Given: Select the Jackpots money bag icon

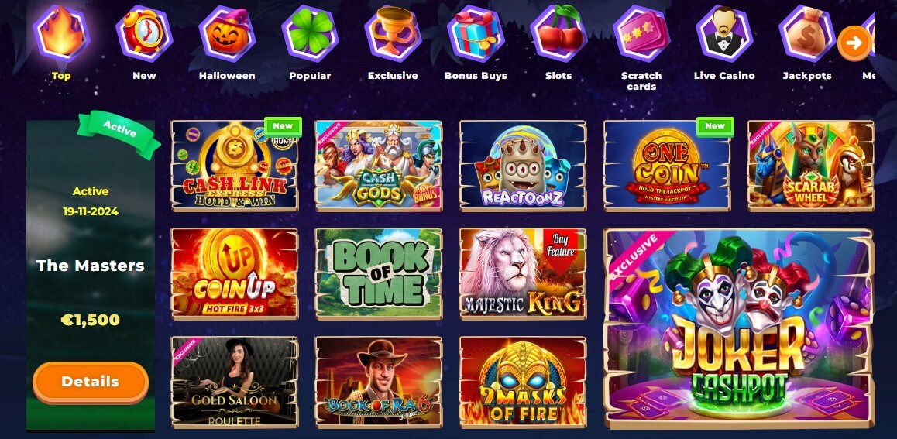Looking at the screenshot, I should tap(807, 33).
